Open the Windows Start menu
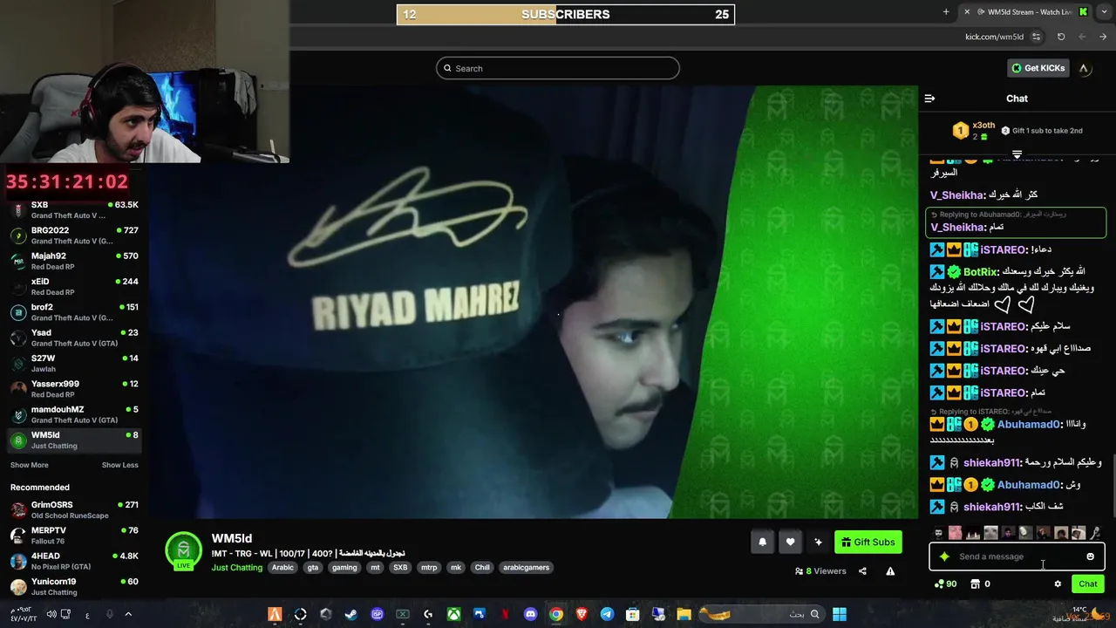The image size is (1116, 628). pyautogui.click(x=839, y=614)
